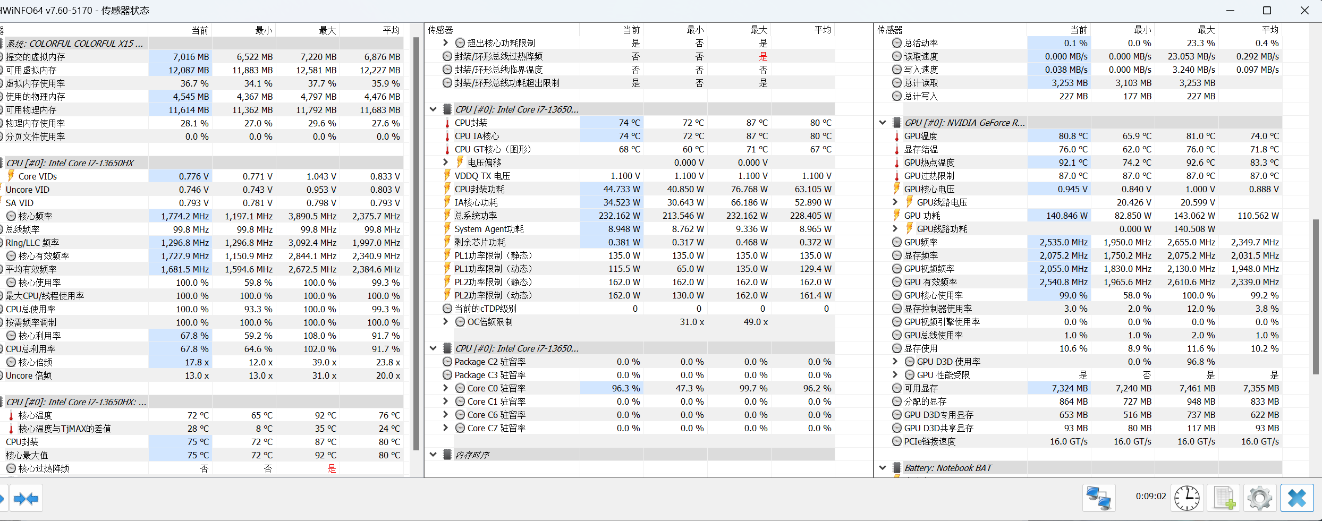Click the circle icon beside PCIe链接速度

pyautogui.click(x=897, y=441)
